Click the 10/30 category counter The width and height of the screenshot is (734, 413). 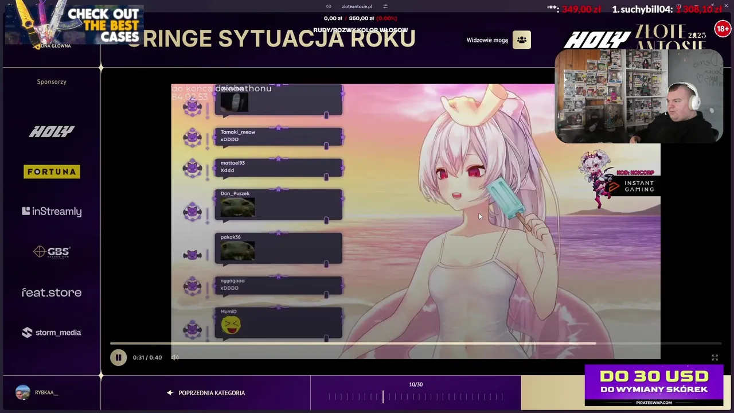point(416,384)
